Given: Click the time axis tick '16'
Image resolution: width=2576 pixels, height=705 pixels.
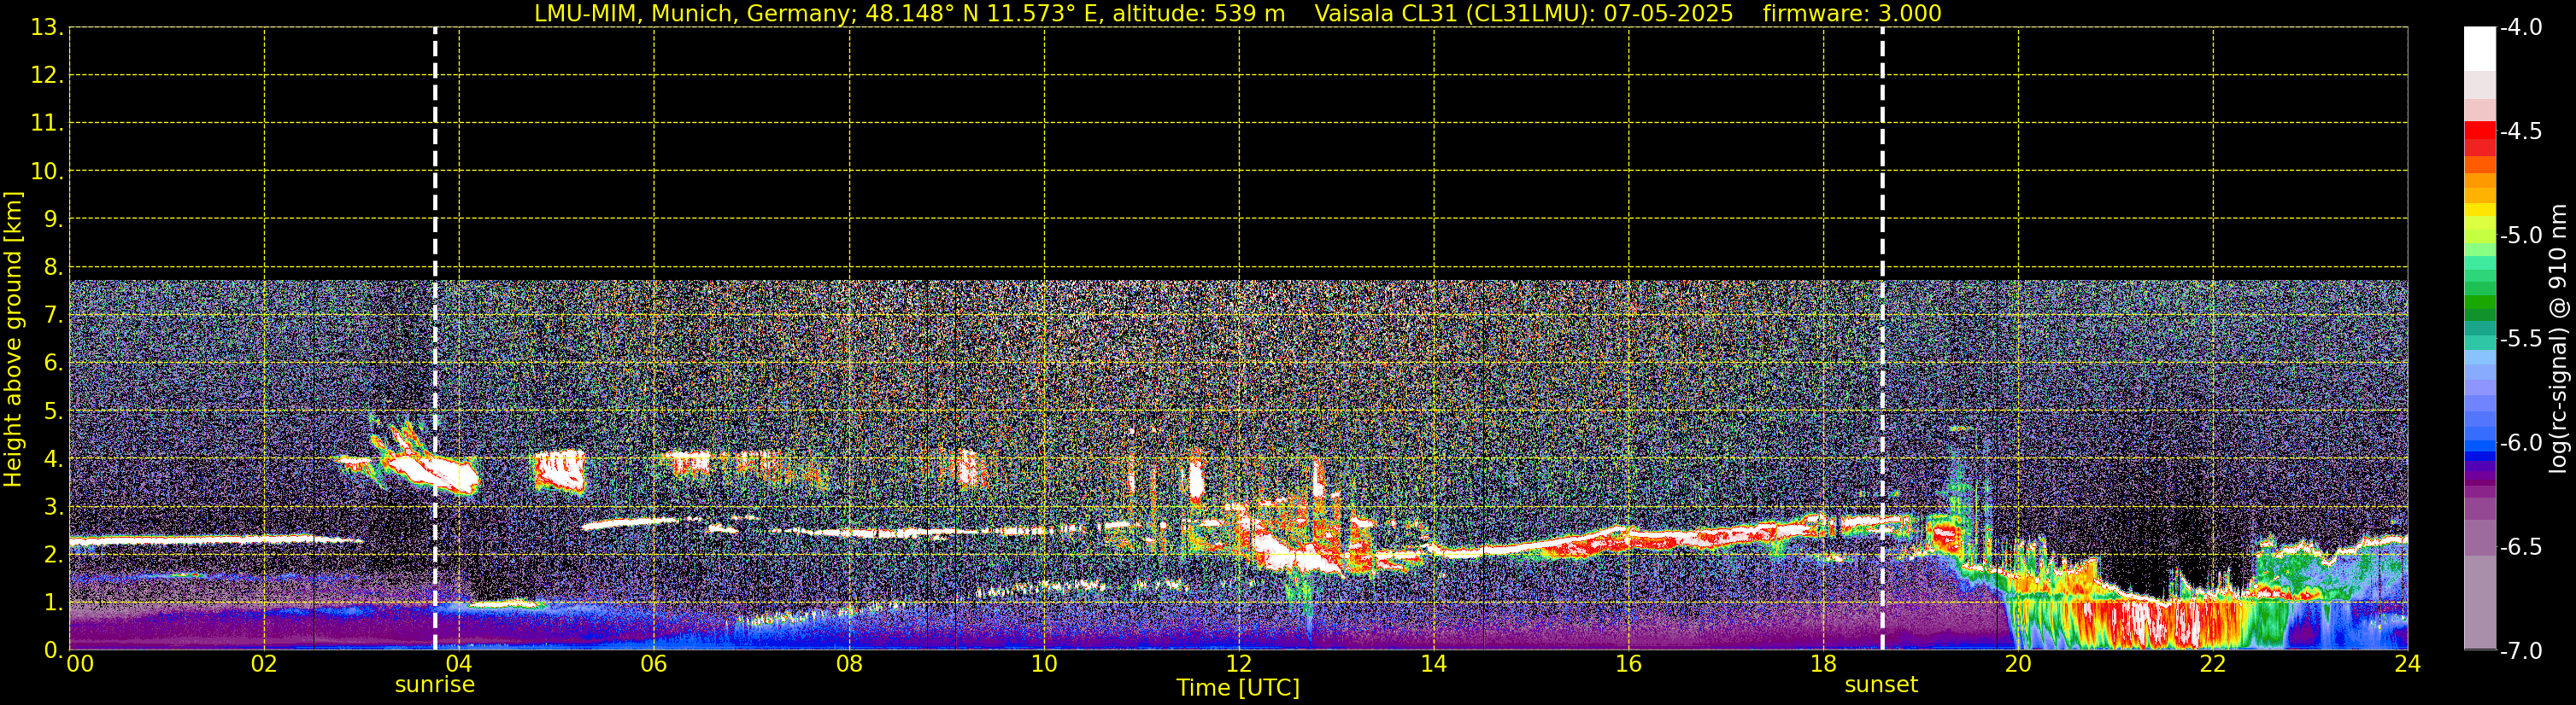Looking at the screenshot, I should click(1629, 664).
